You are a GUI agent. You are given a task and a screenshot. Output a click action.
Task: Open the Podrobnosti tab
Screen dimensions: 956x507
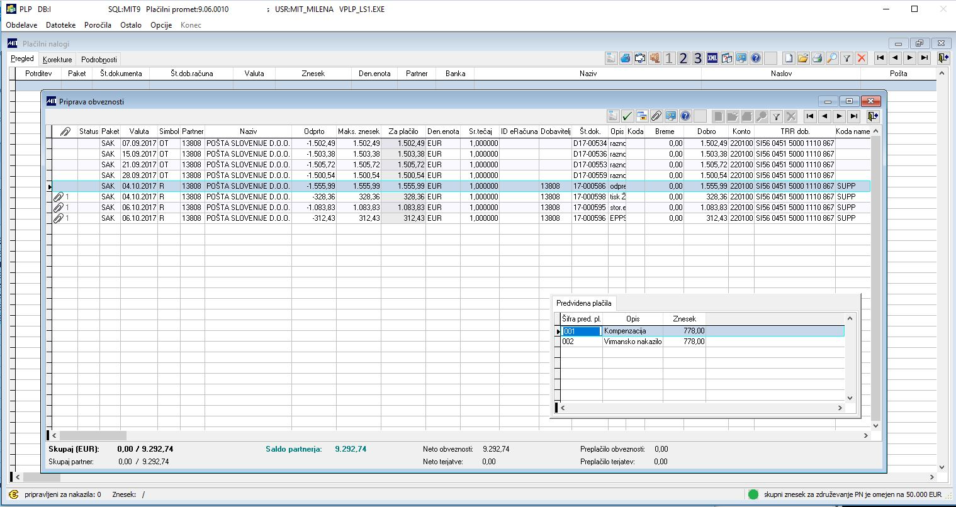[x=99, y=60]
